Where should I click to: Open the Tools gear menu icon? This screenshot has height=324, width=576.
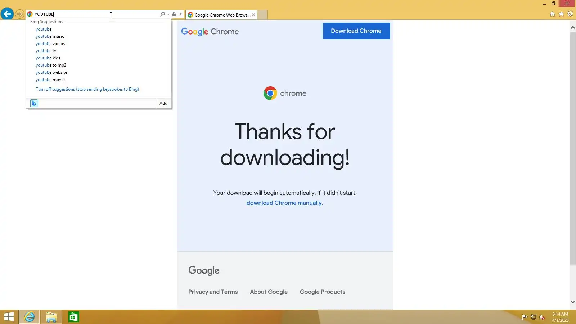click(570, 14)
